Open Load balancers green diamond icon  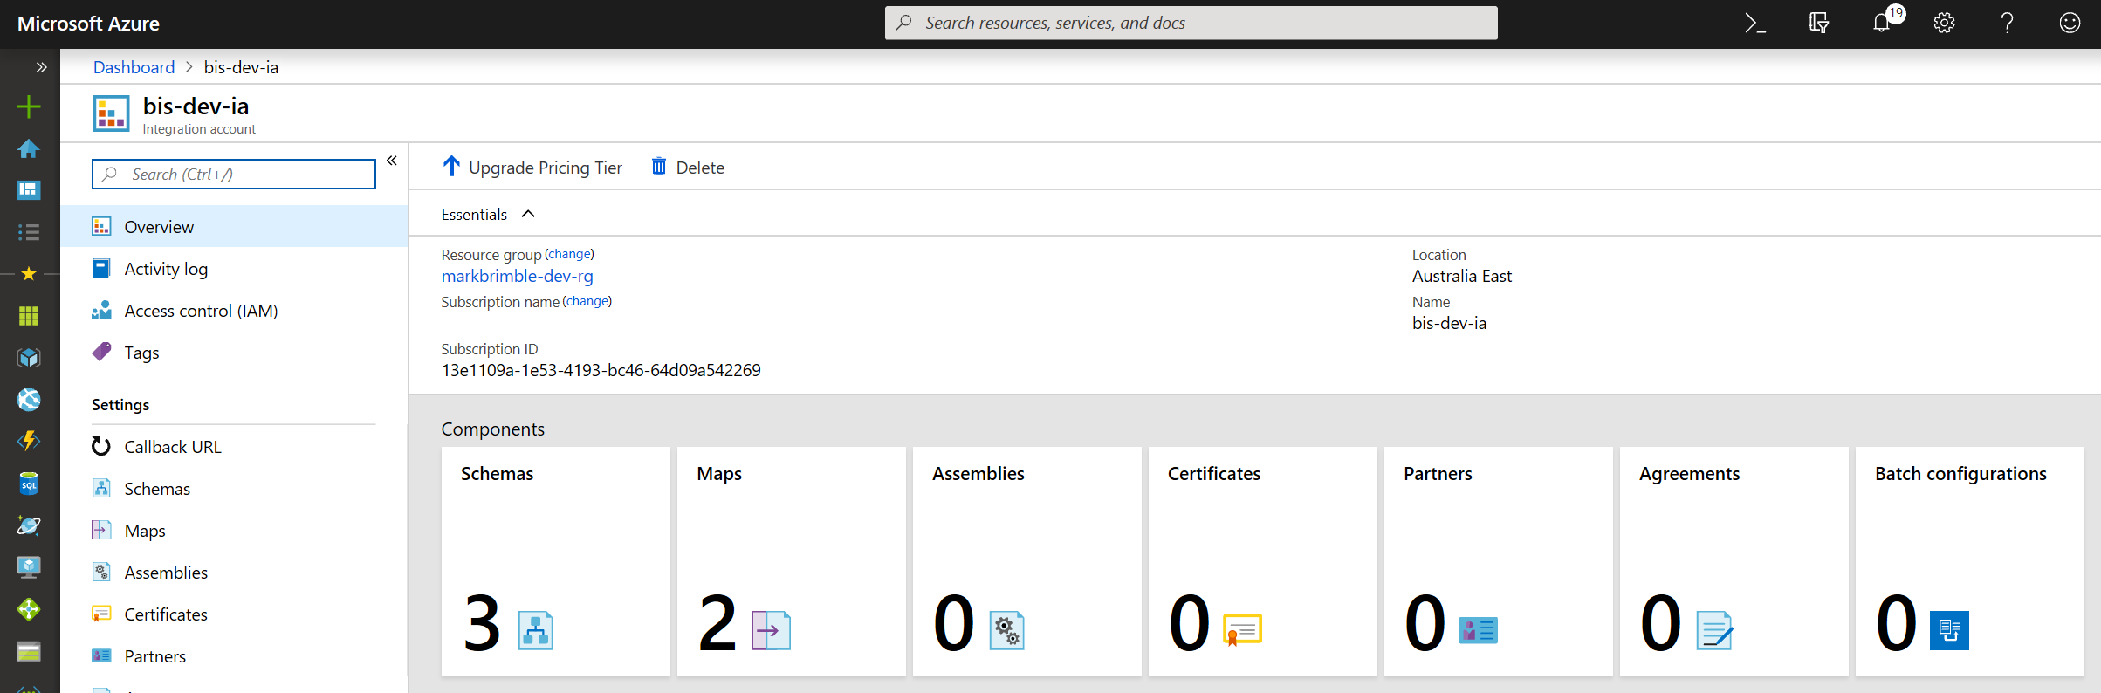tap(29, 609)
